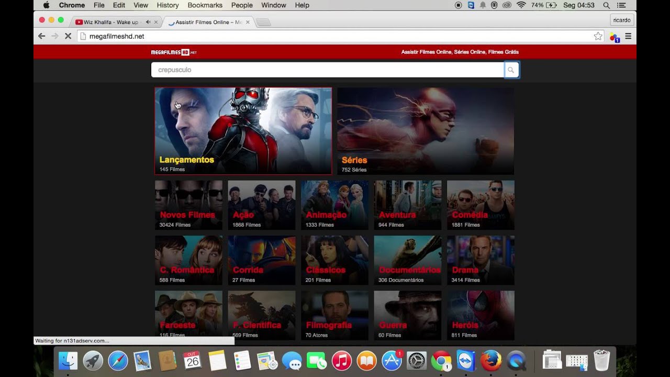Click the Wi-Fi status icon
This screenshot has height=377, width=670.
click(521, 5)
